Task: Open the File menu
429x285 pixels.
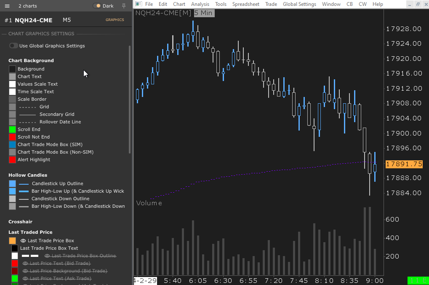Action: point(149,4)
